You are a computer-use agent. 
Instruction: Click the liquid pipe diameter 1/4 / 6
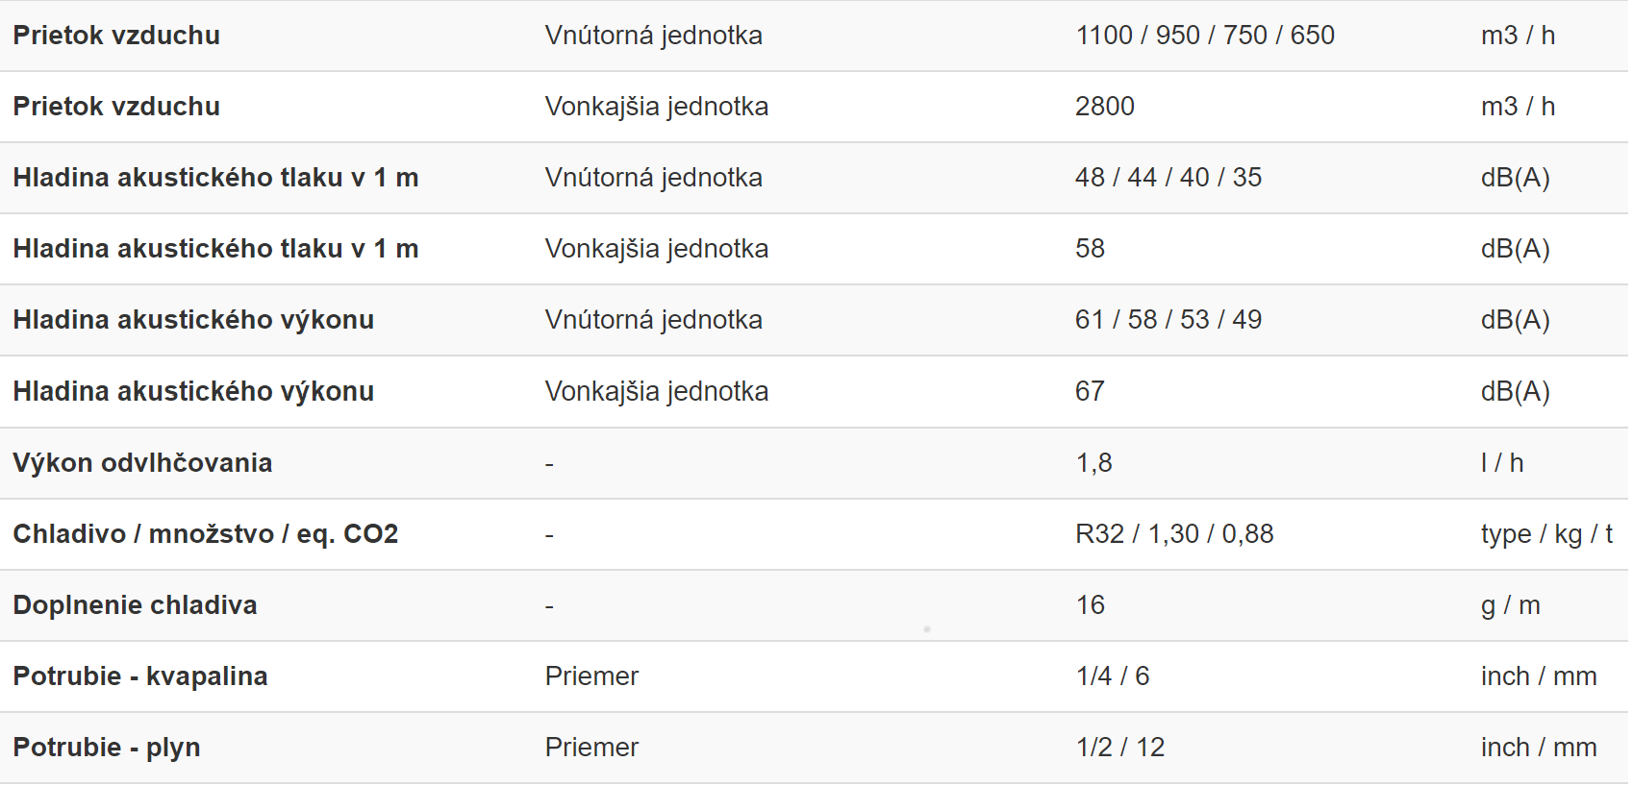click(x=1113, y=676)
